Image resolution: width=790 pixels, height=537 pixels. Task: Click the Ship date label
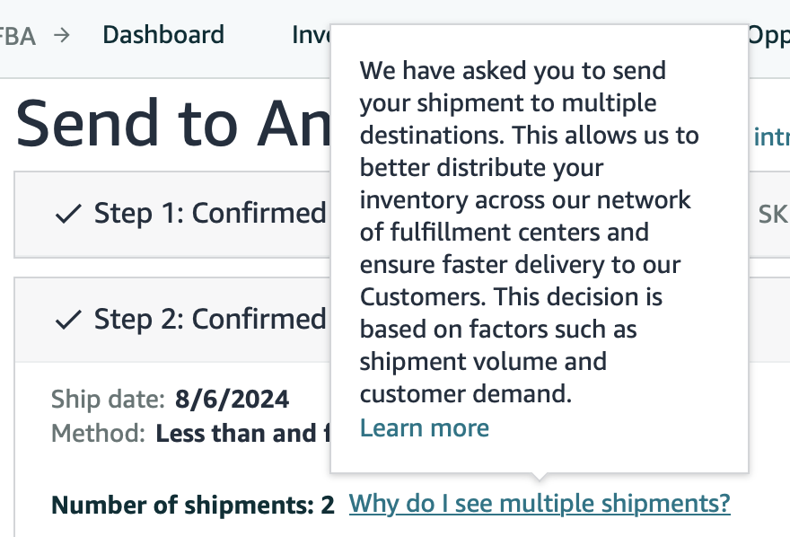108,400
